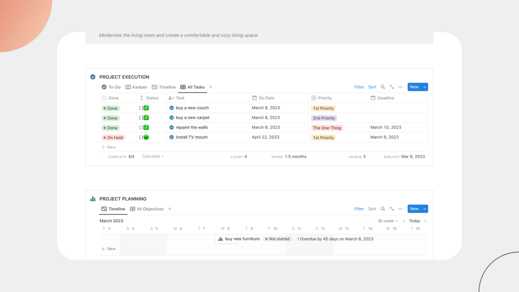Add a new view to Project Execution
The image size is (519, 292).
tap(211, 87)
